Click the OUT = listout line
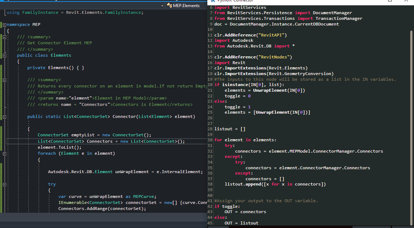 click(241, 223)
